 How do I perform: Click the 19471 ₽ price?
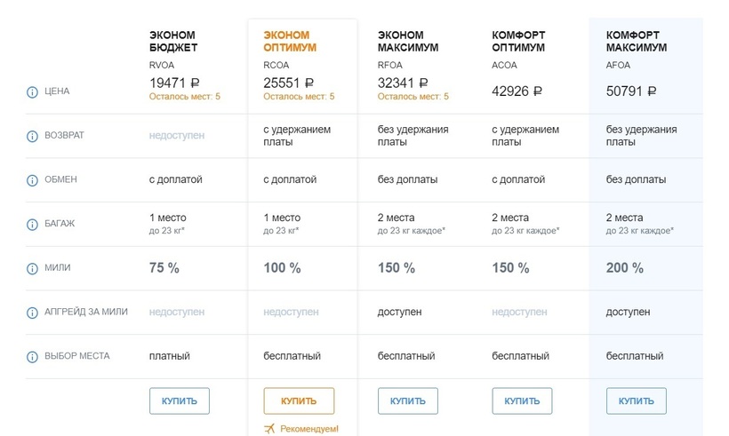(x=174, y=83)
